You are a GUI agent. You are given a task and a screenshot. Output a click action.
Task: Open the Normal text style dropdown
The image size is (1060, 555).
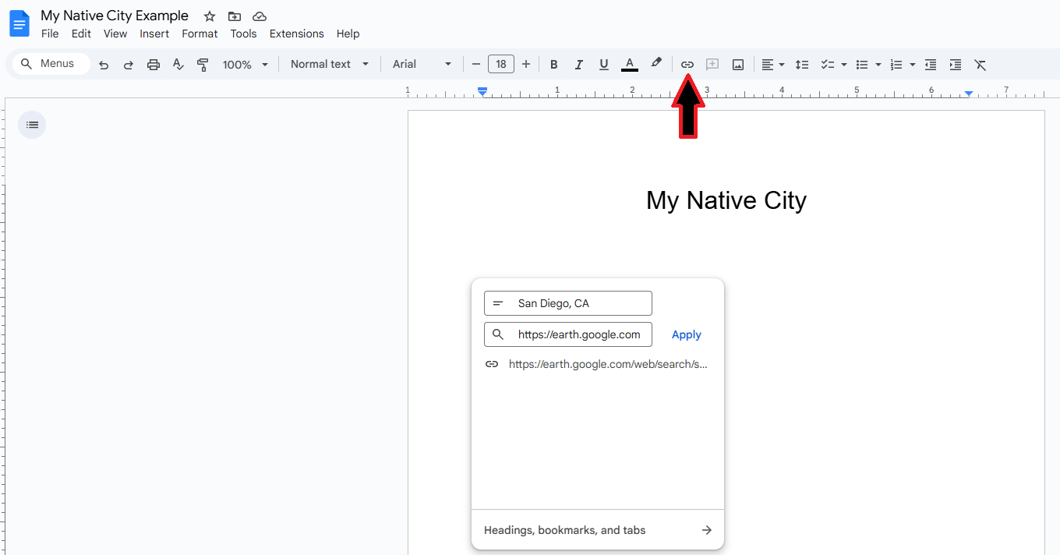329,64
